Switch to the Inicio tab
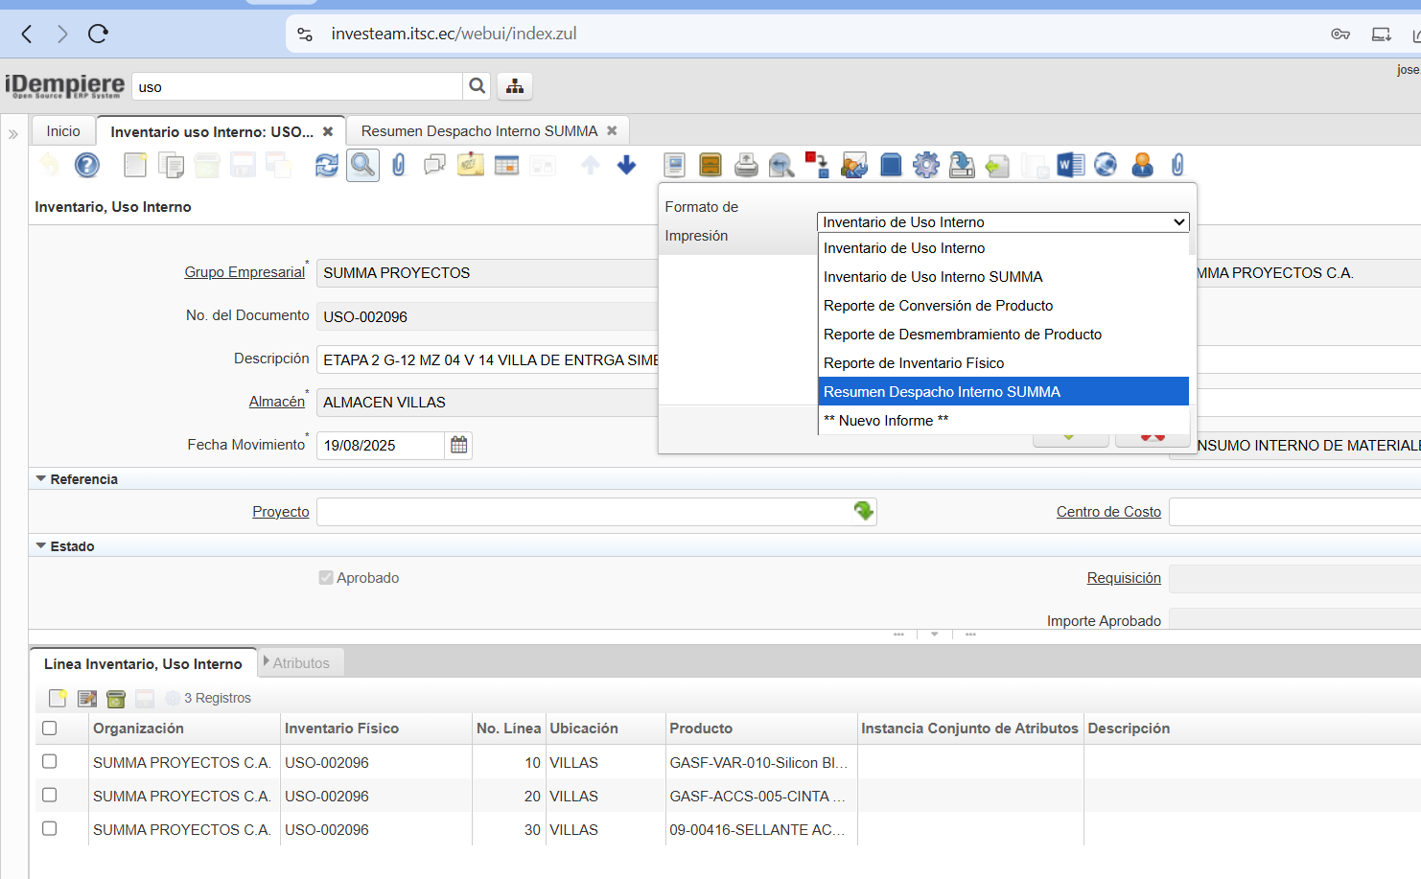This screenshot has width=1421, height=879. coord(63,131)
